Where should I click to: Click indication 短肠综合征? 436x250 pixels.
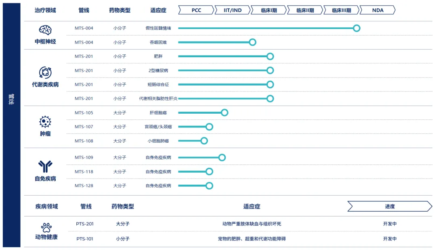click(x=158, y=84)
